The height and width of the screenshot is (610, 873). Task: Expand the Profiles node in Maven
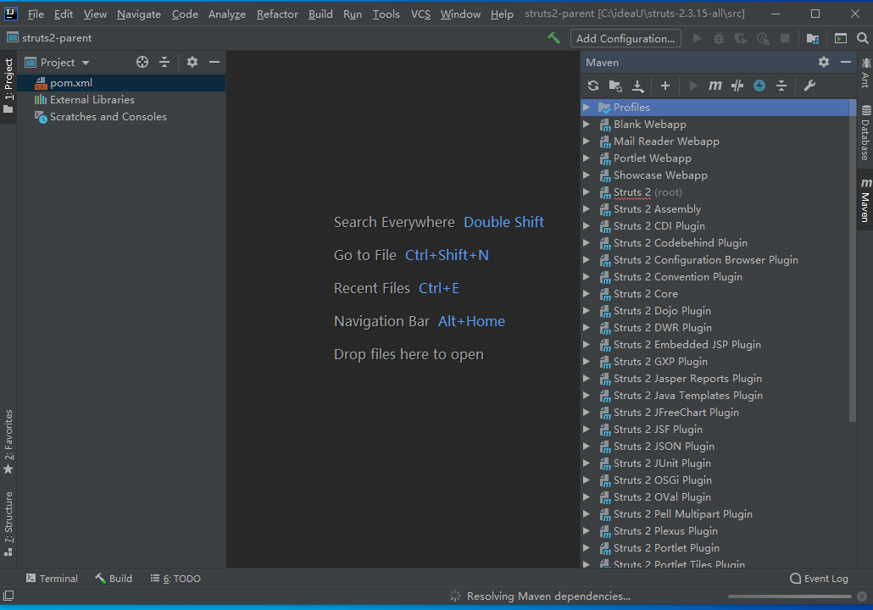pos(587,108)
